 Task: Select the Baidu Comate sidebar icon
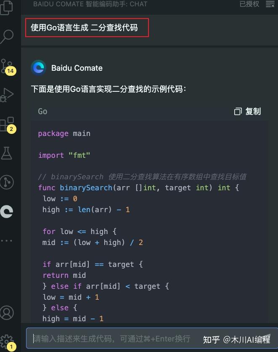[x=7, y=212]
